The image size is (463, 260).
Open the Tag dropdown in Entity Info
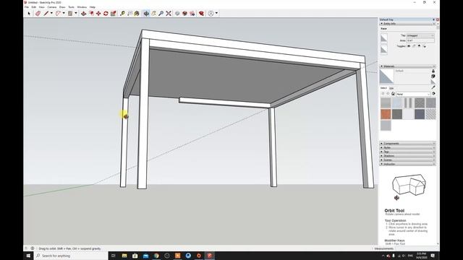coord(420,35)
